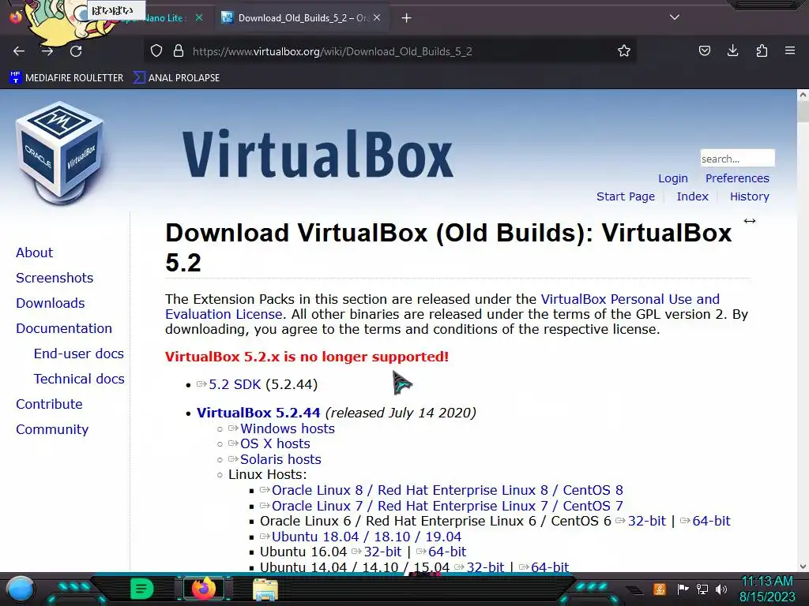
Task: Switch to the Download_Old_Builds_5_2 tab
Action: [x=301, y=18]
